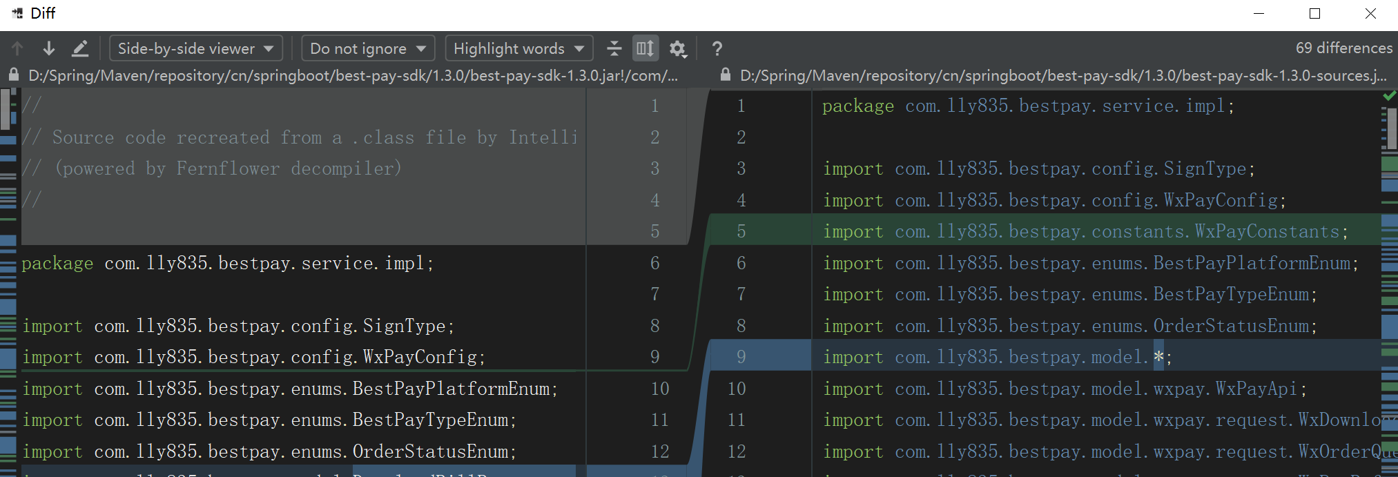
Task: Open the Do not ignore dropdown
Action: [368, 48]
